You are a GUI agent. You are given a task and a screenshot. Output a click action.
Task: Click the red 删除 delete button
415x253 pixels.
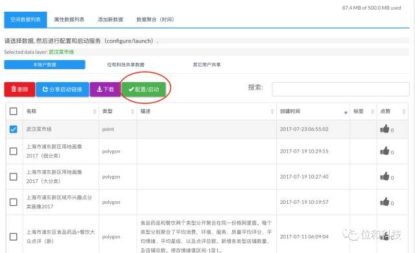coord(19,89)
